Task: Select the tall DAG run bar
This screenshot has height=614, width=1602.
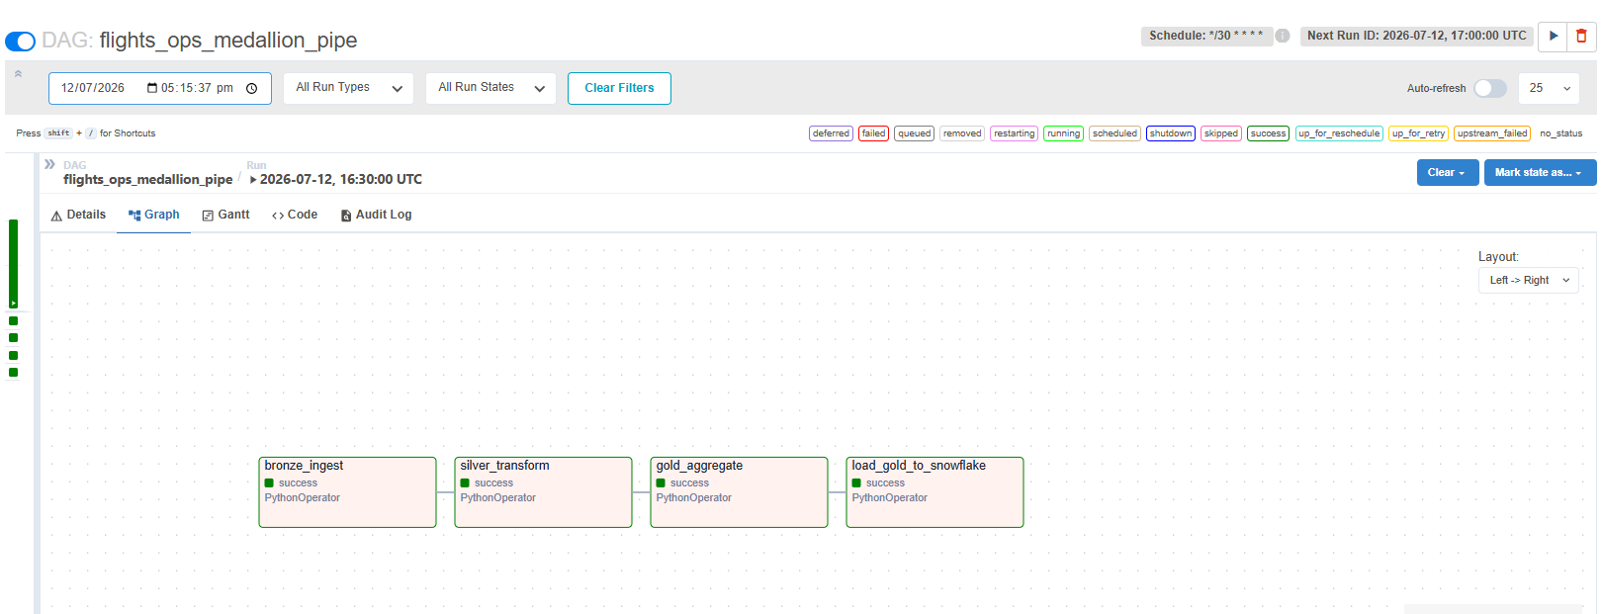Action: (x=13, y=264)
